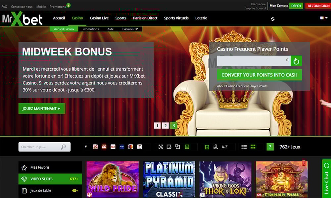This screenshot has height=198, width=331.
Task: Sort games alphabetically with A-Z
Action: pyautogui.click(x=225, y=147)
